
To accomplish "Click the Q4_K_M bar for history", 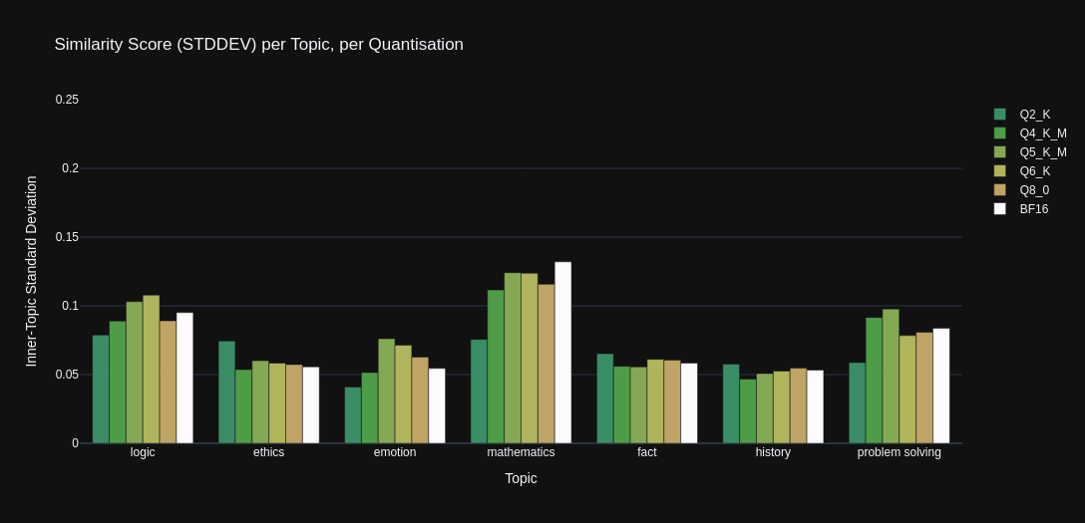I will (748, 411).
